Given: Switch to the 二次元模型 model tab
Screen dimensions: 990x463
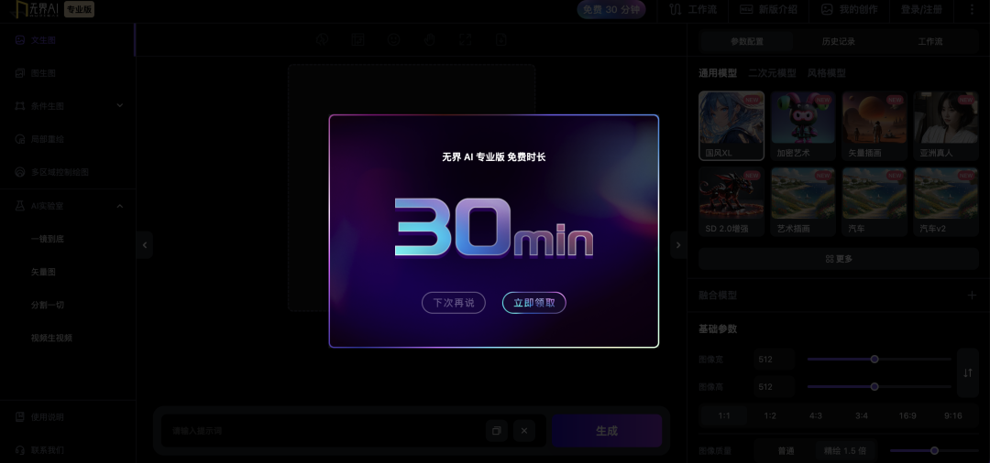Looking at the screenshot, I should tap(771, 73).
